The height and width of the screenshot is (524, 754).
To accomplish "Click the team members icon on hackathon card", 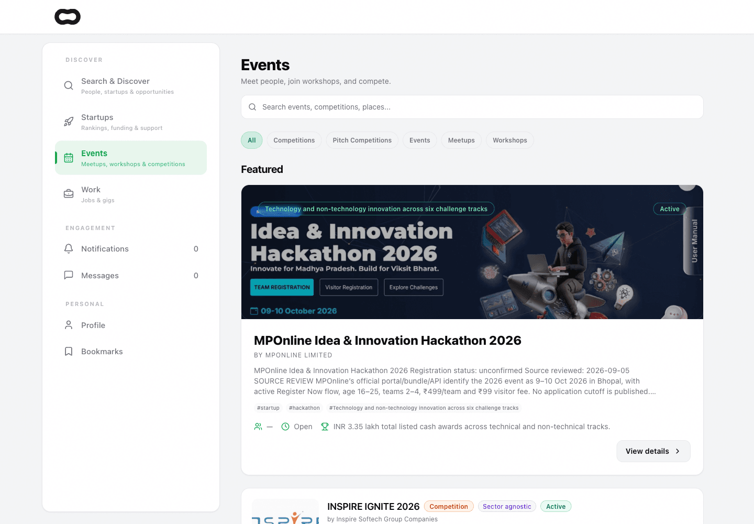I will pyautogui.click(x=258, y=427).
